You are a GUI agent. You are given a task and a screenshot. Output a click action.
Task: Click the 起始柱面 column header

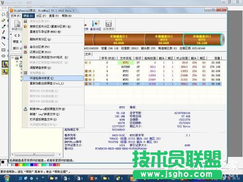(x=150, y=58)
